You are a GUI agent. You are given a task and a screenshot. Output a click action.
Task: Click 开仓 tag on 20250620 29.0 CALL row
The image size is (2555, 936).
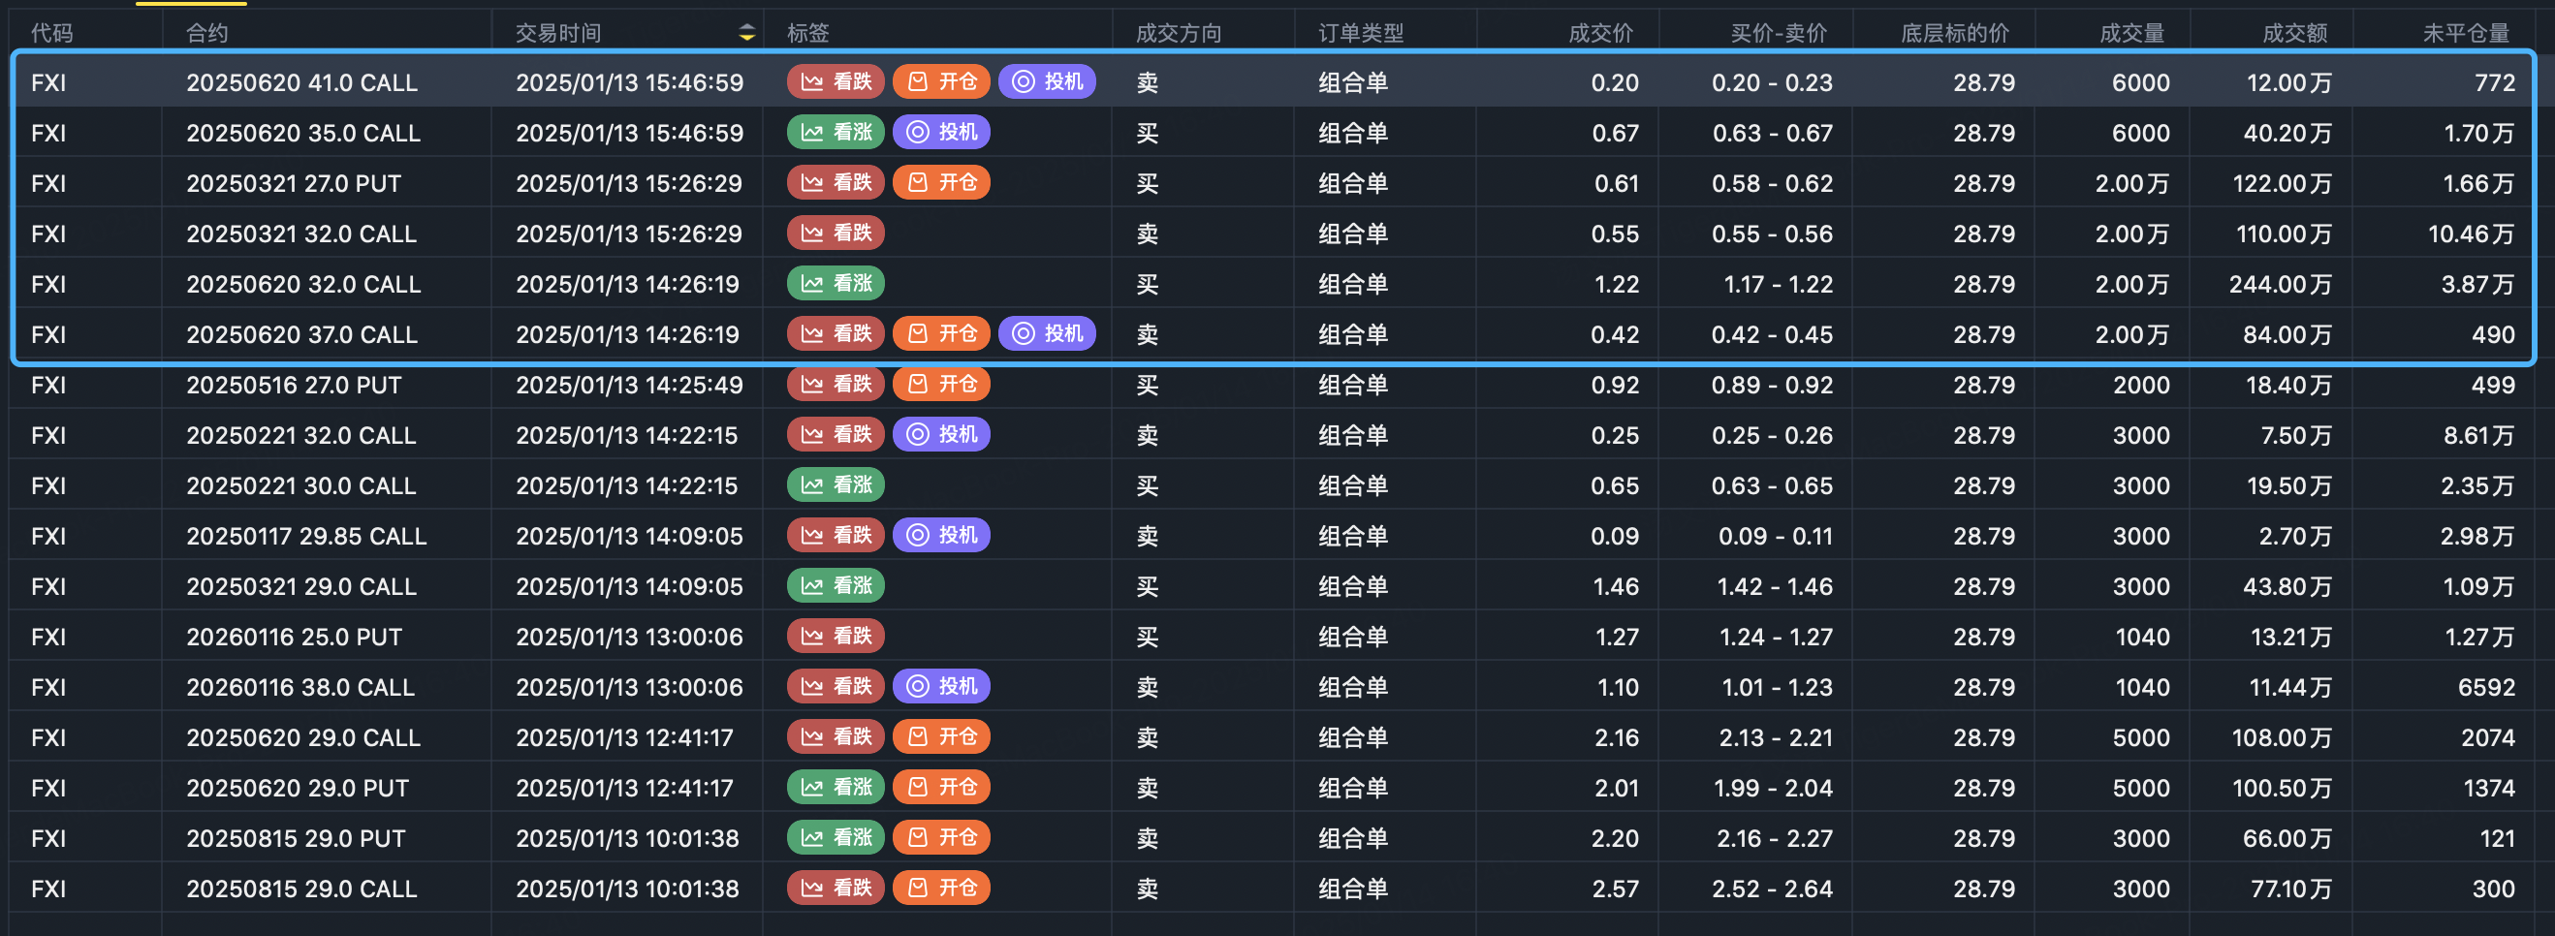941,736
